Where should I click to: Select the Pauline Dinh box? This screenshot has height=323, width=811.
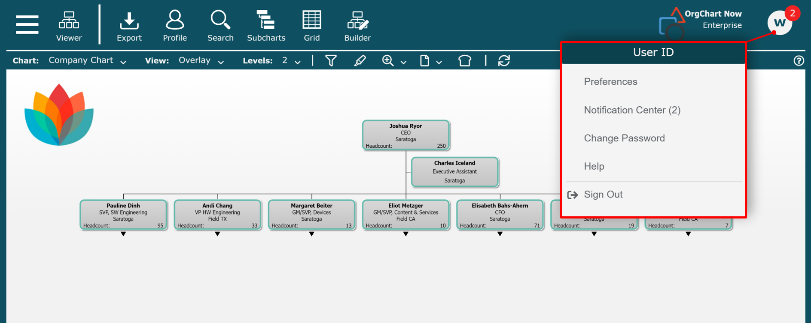coord(123,215)
